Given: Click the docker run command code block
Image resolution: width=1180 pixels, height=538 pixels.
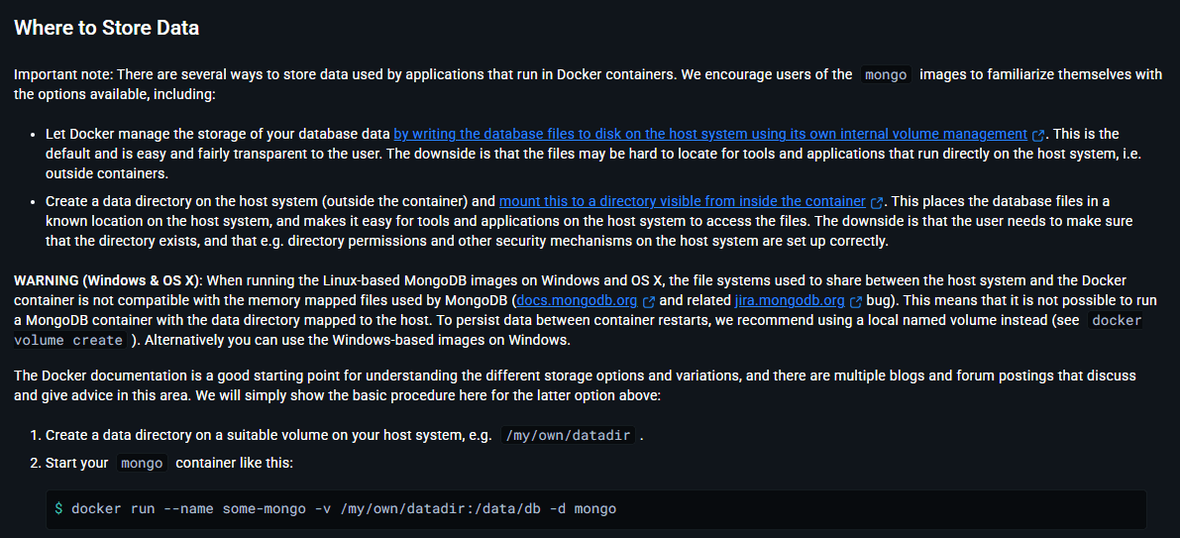Looking at the screenshot, I should point(594,508).
